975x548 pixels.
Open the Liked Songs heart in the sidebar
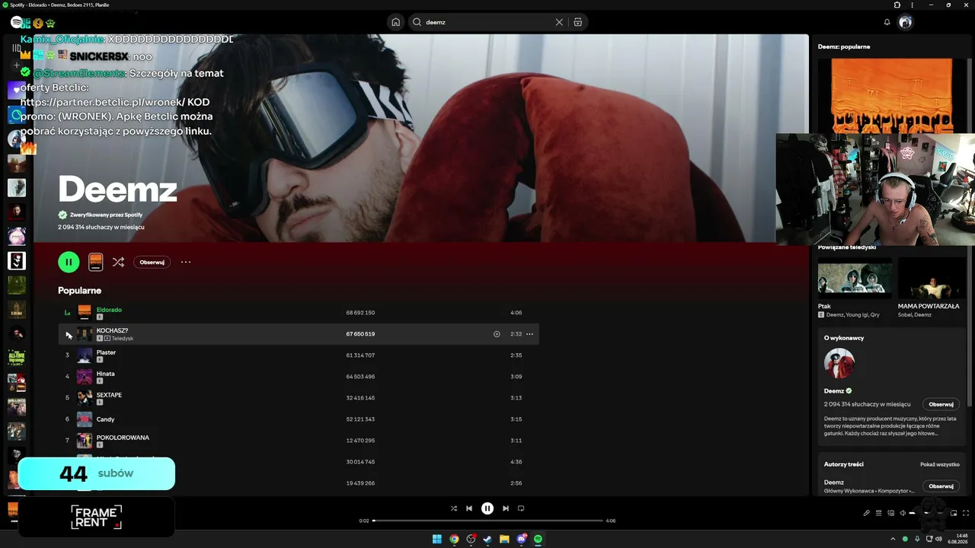[x=17, y=91]
